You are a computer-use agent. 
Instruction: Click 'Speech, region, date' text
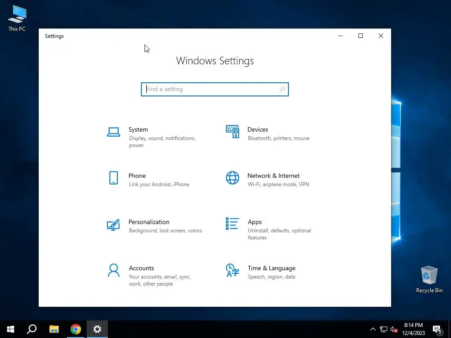[271, 277]
